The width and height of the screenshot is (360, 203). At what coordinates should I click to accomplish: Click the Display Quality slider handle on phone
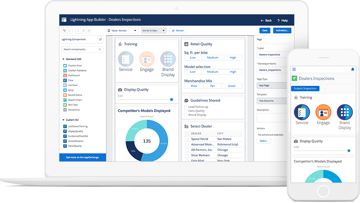tap(349, 151)
